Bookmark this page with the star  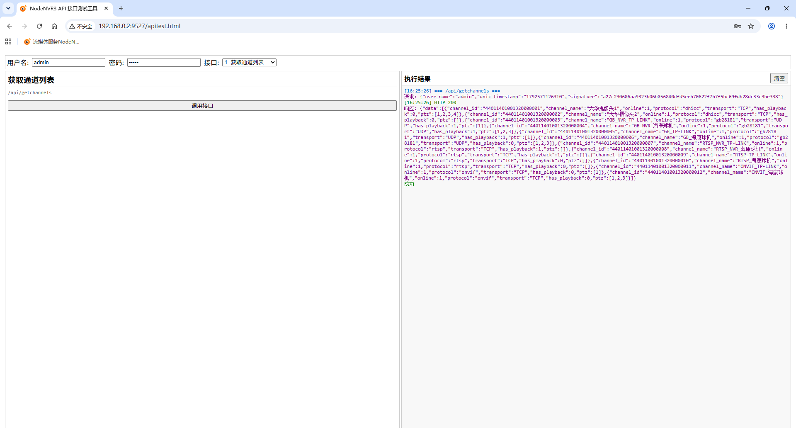pos(751,26)
